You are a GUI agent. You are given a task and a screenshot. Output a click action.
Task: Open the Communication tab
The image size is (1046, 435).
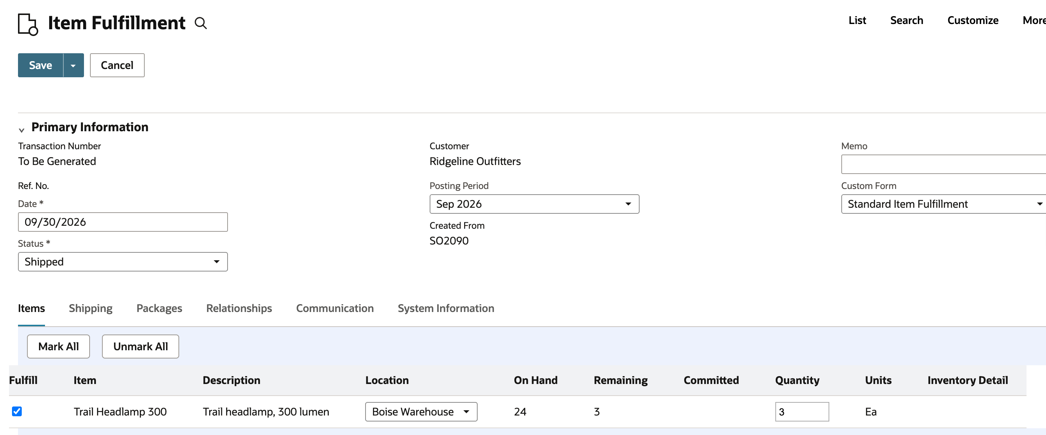point(334,308)
